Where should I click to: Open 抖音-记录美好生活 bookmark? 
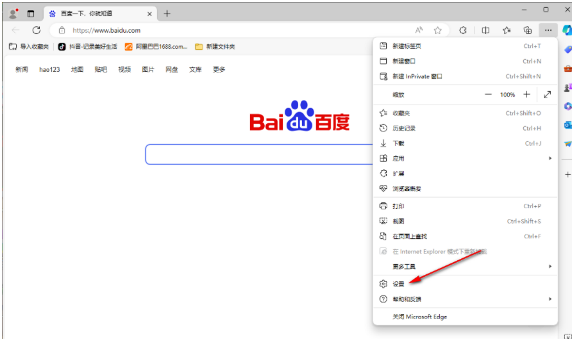tap(88, 47)
